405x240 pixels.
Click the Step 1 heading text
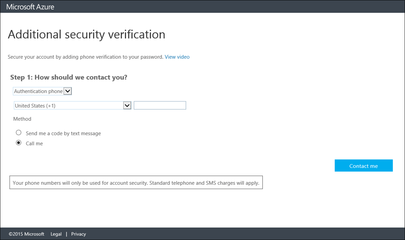pos(69,77)
